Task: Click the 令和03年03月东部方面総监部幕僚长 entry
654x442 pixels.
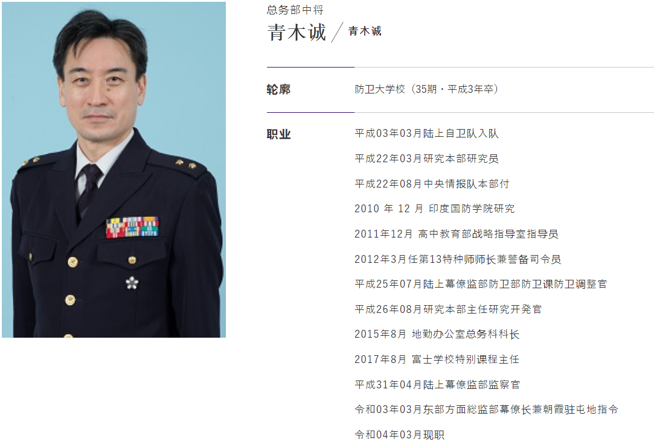Action: point(487,409)
